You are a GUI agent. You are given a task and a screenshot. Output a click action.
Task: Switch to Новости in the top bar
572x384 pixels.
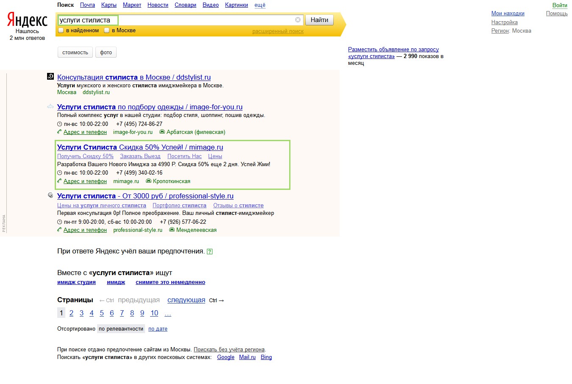point(158,5)
